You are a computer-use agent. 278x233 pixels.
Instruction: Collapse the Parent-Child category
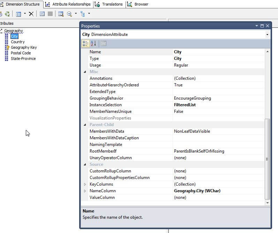click(85, 125)
